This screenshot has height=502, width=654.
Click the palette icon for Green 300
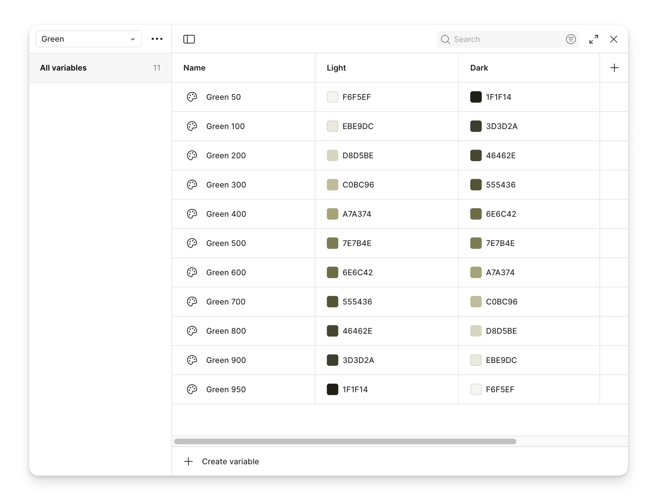(x=192, y=184)
